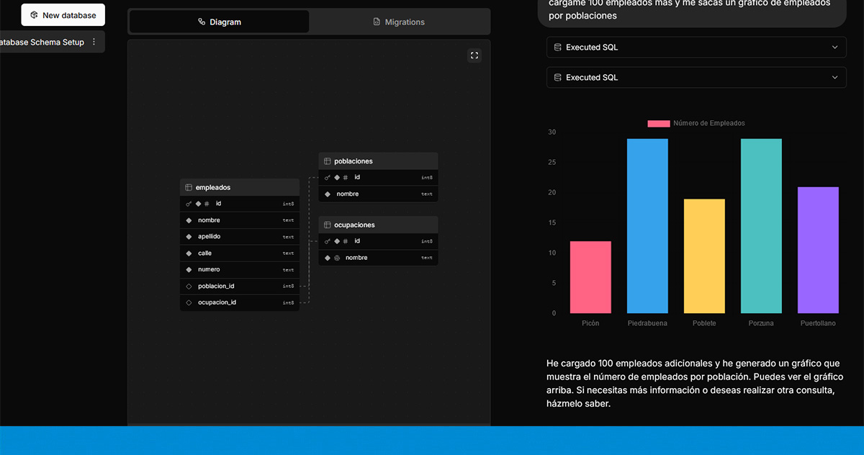Select the Database Schema Setup conversation

[42, 42]
